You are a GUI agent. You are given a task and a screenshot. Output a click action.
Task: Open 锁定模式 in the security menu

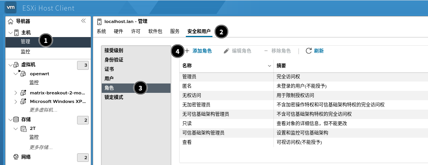point(136,97)
